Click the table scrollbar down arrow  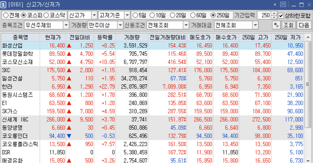(308, 160)
